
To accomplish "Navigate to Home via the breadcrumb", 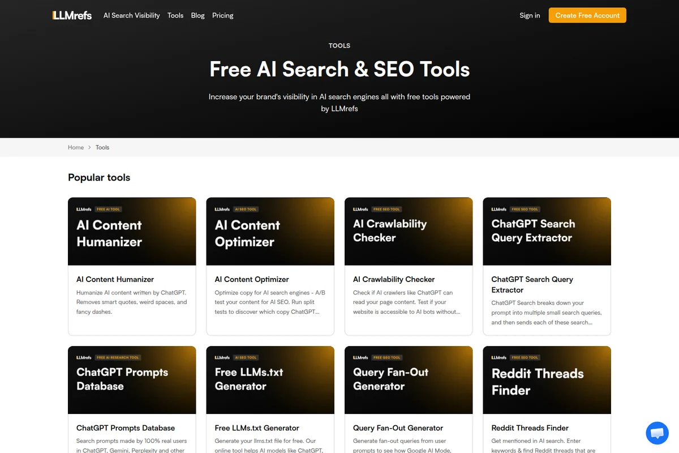I will coord(76,147).
